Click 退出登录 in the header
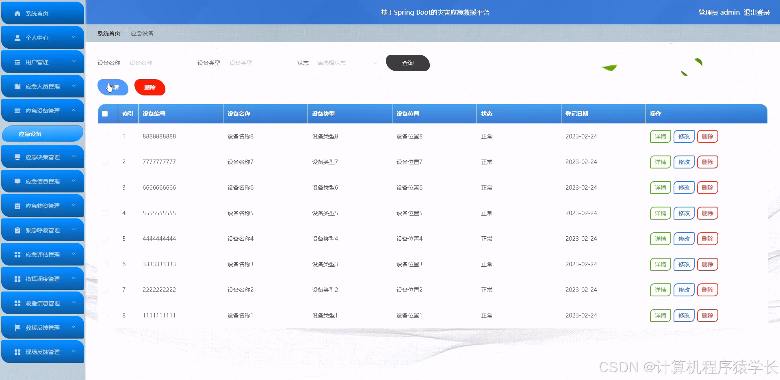780x380 pixels. 757,13
